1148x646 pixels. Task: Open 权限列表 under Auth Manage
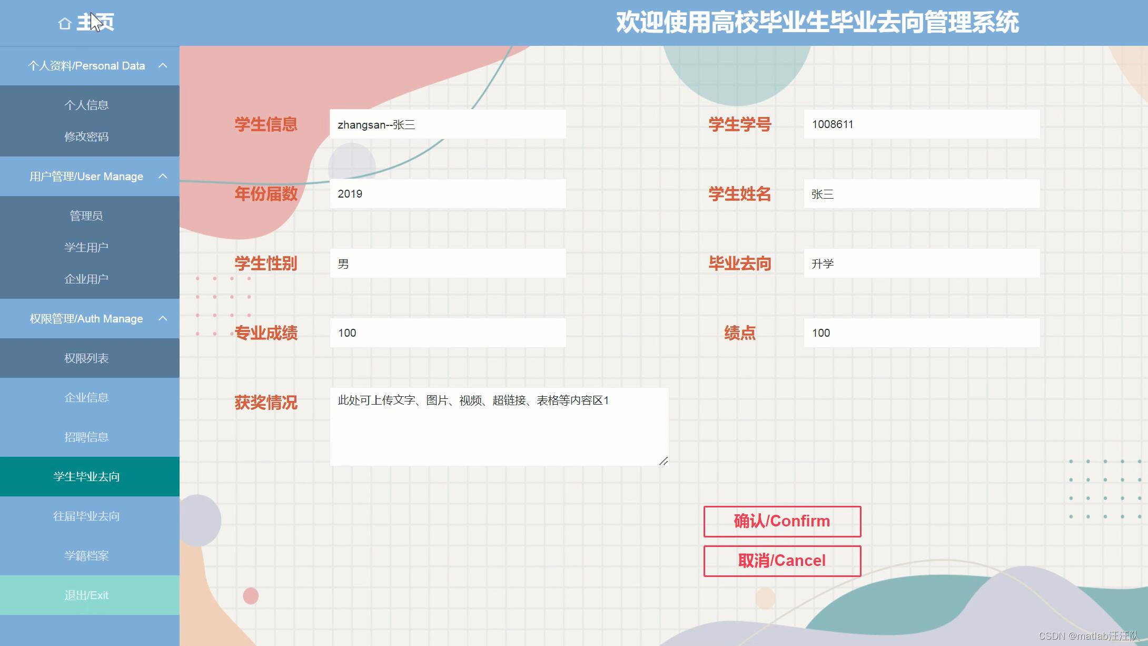(x=86, y=358)
